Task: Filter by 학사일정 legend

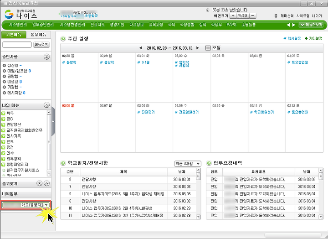Action: [x=292, y=38]
